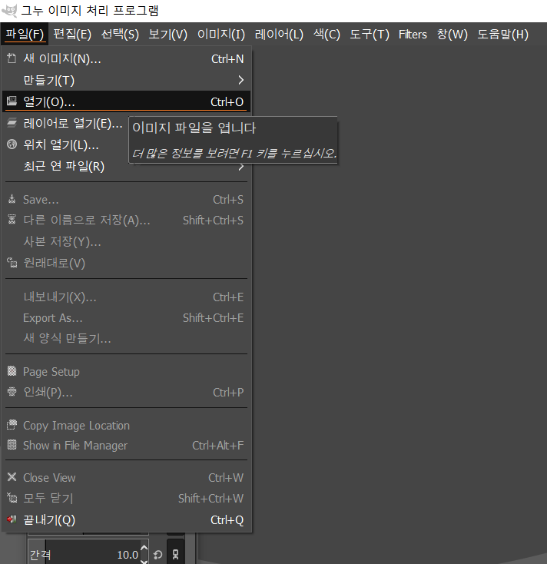
Task: Click the globe icon beside 위치 열기
Action: (x=12, y=144)
